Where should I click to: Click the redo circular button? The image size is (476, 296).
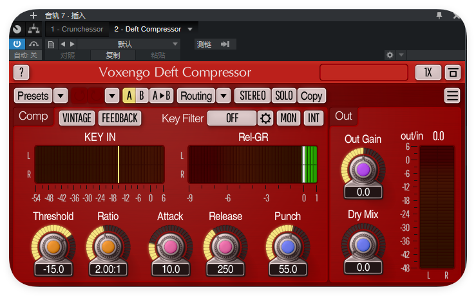(95, 96)
